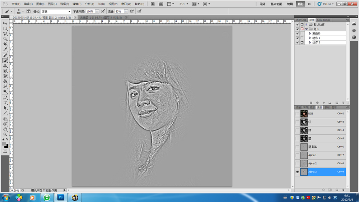Click the foreground color swatch
This screenshot has height=202, width=359.
(4, 143)
